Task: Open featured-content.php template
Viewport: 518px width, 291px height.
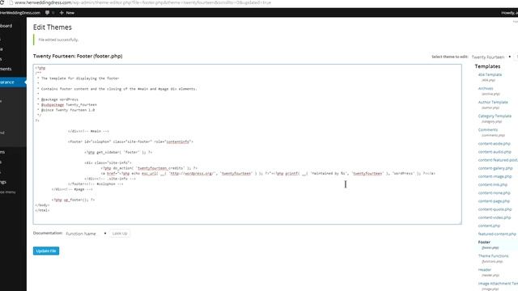Action: click(497, 234)
